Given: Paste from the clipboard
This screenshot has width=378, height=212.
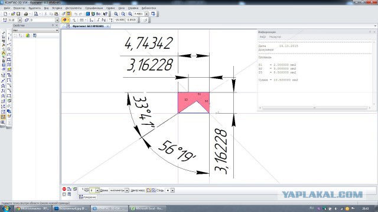Looking at the screenshot, I should [57, 14].
